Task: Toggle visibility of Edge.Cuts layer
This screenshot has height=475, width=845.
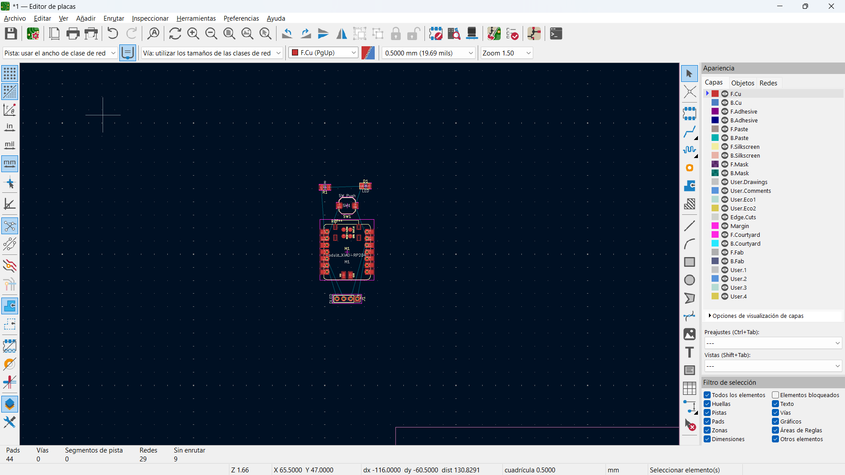Action: 725,217
